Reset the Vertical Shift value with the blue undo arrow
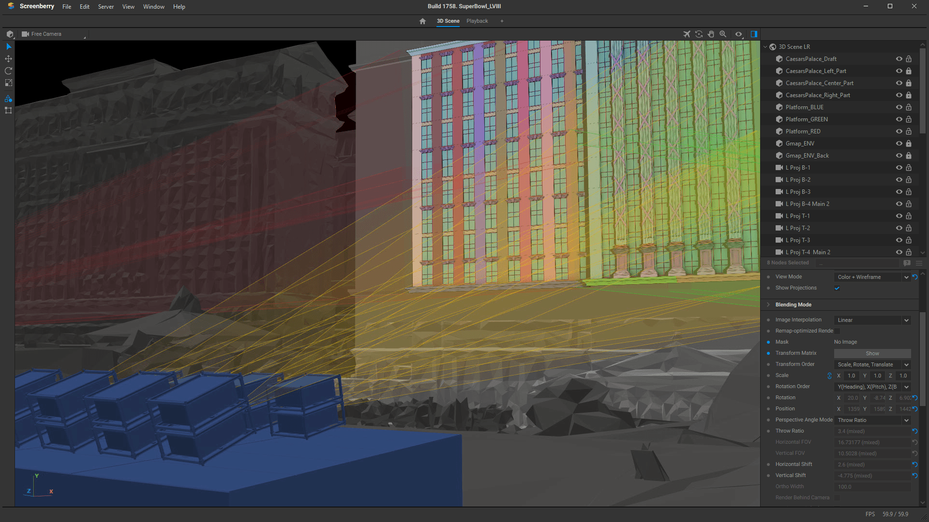This screenshot has height=522, width=929. (x=914, y=476)
